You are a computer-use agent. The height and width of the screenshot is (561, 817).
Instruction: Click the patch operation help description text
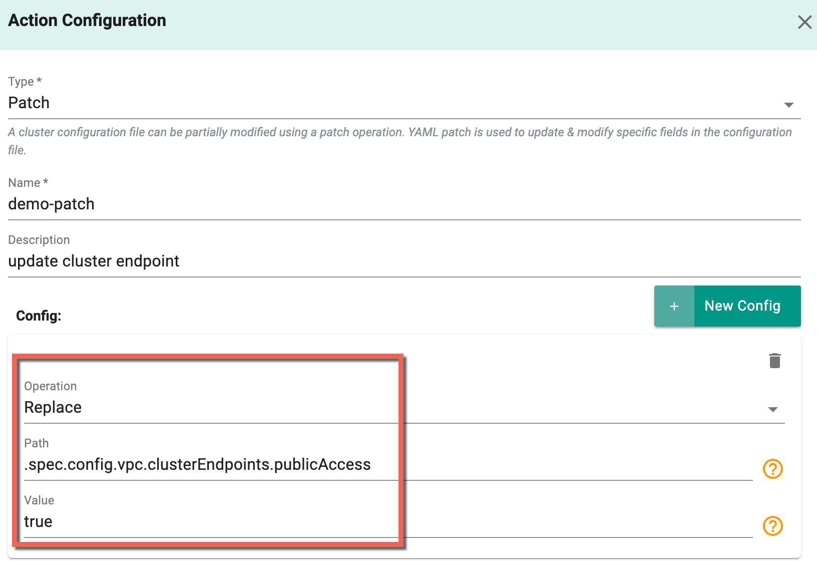(400, 141)
